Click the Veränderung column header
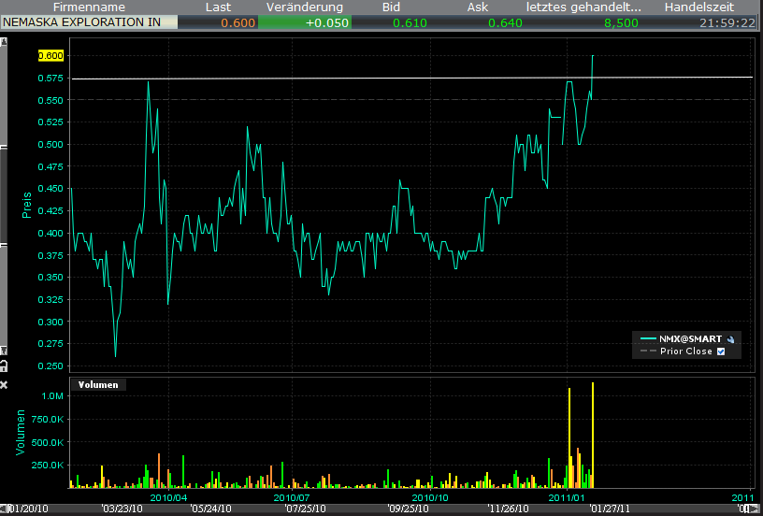The height and width of the screenshot is (516, 763). [305, 7]
